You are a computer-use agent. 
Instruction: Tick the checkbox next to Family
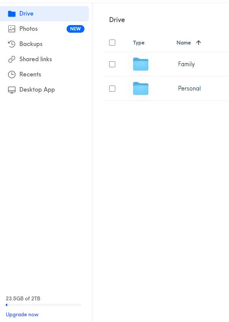coord(112,64)
